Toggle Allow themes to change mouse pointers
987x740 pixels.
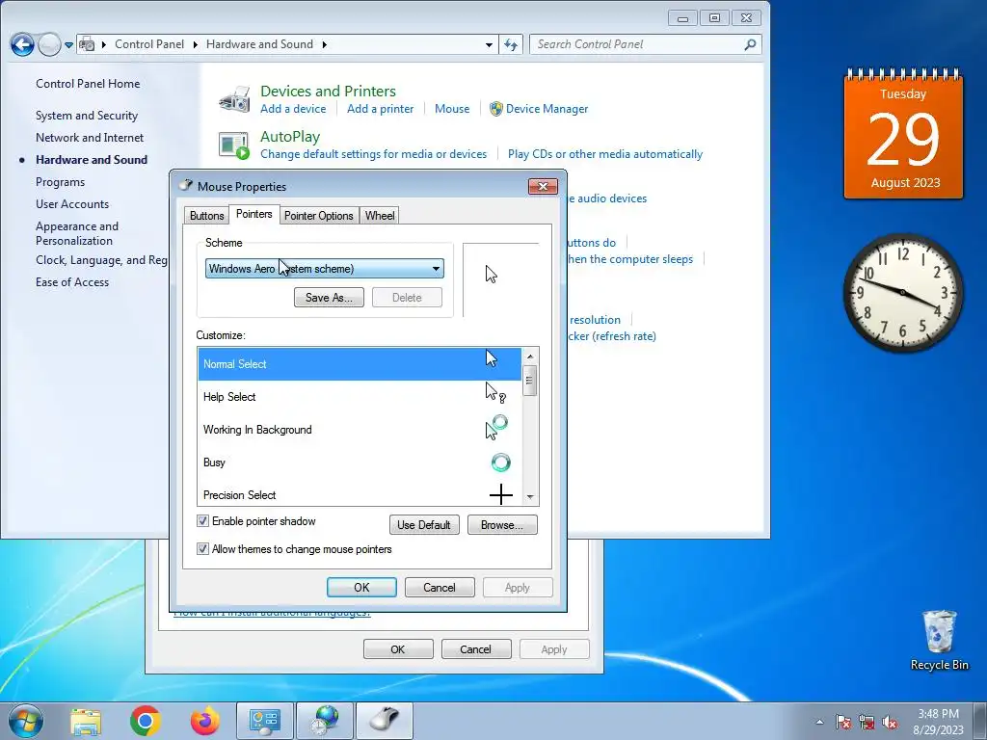[x=202, y=548]
